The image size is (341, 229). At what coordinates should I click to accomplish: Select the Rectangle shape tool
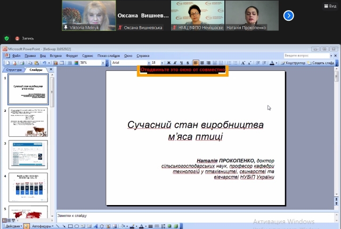click(x=70, y=226)
